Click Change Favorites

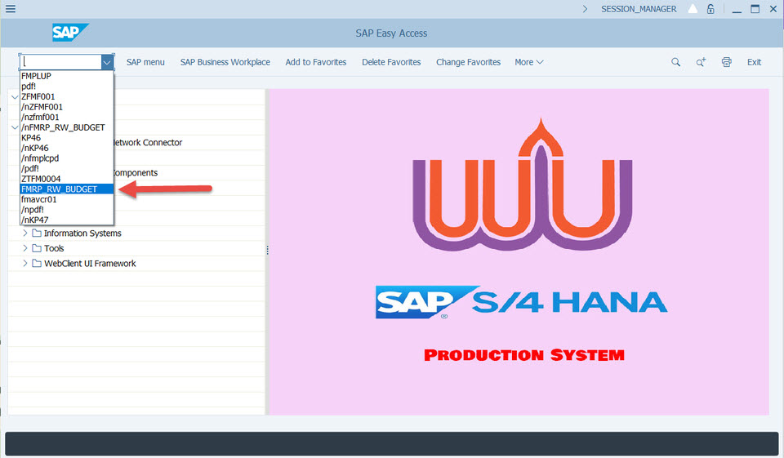[469, 62]
